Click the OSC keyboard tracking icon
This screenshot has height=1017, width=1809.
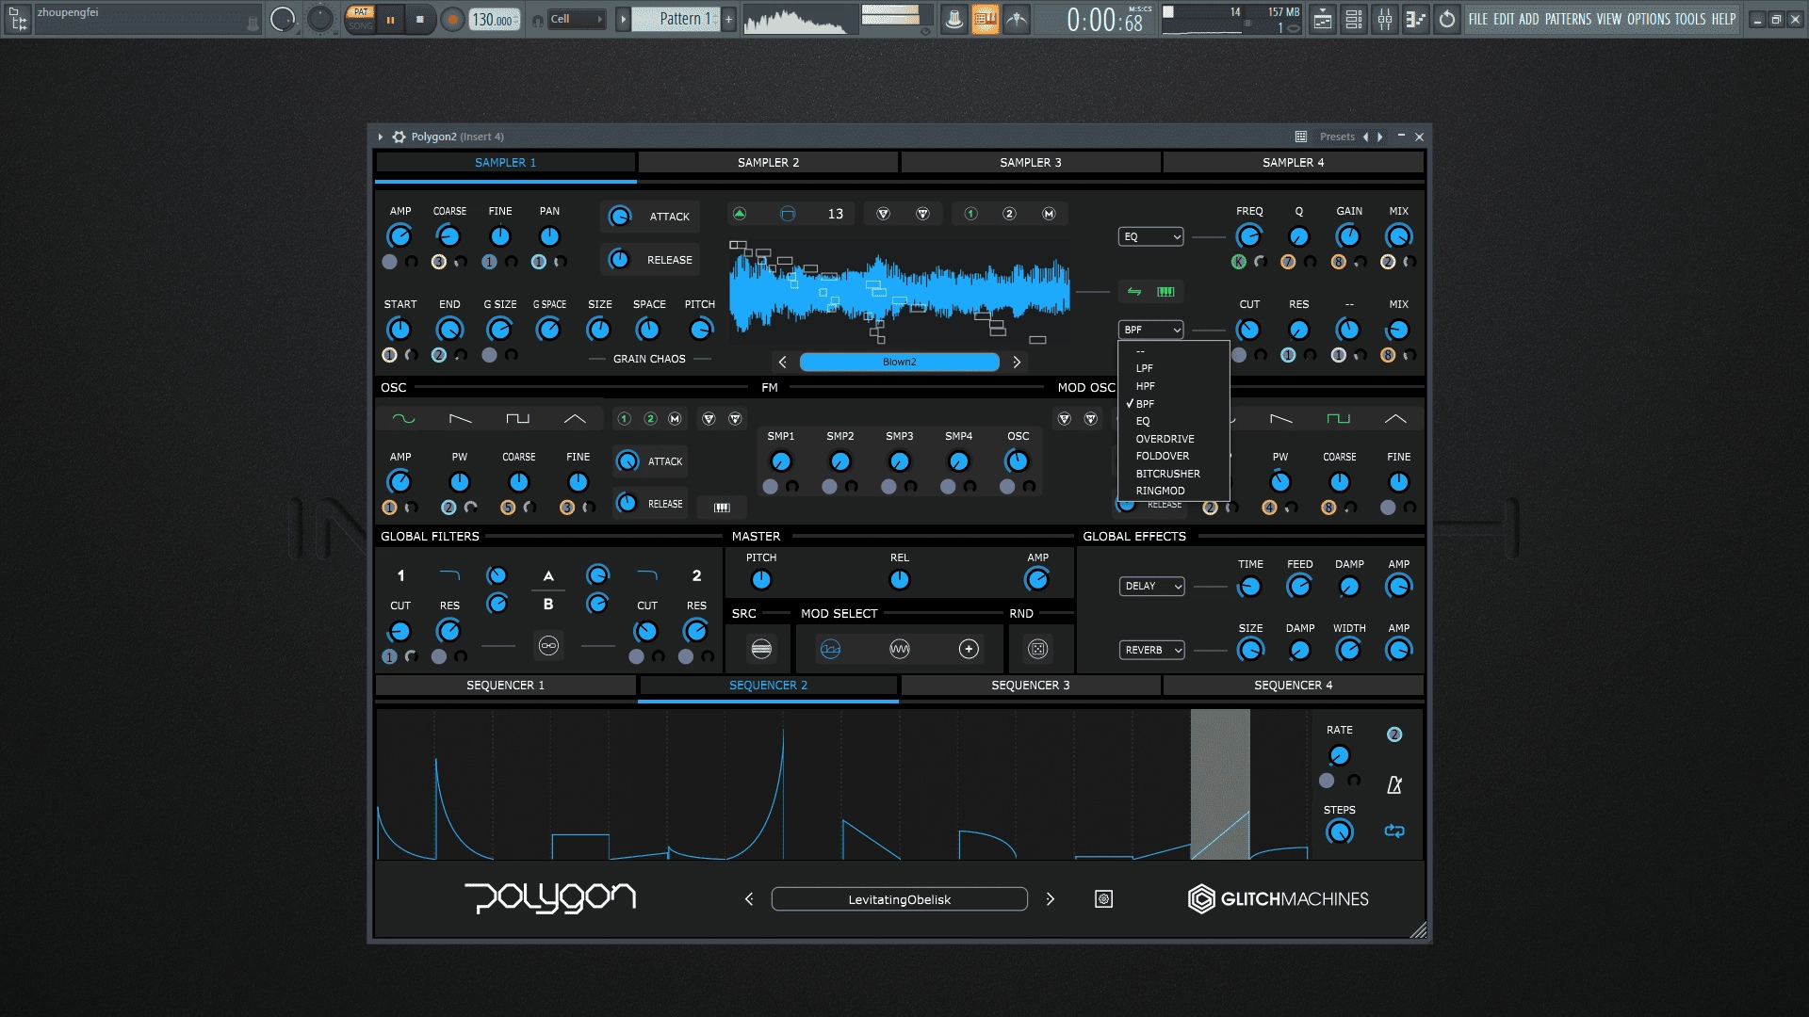pos(722,508)
